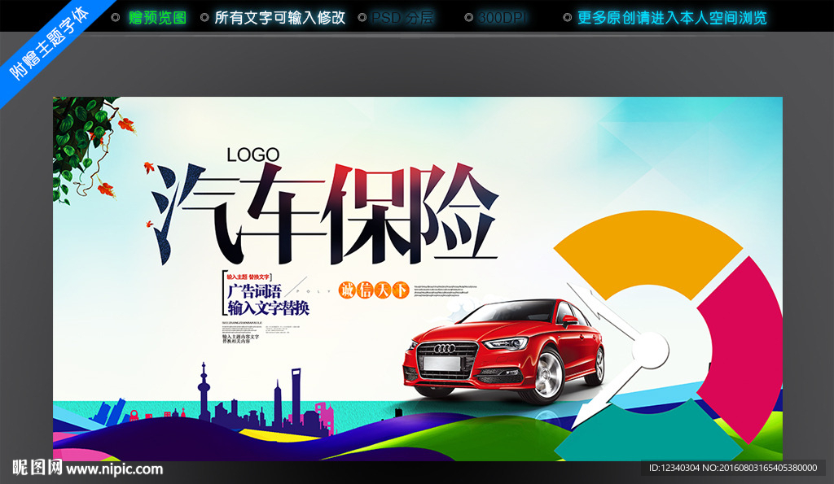
Task: Select the '广告词语' slogan line
Action: point(254,291)
